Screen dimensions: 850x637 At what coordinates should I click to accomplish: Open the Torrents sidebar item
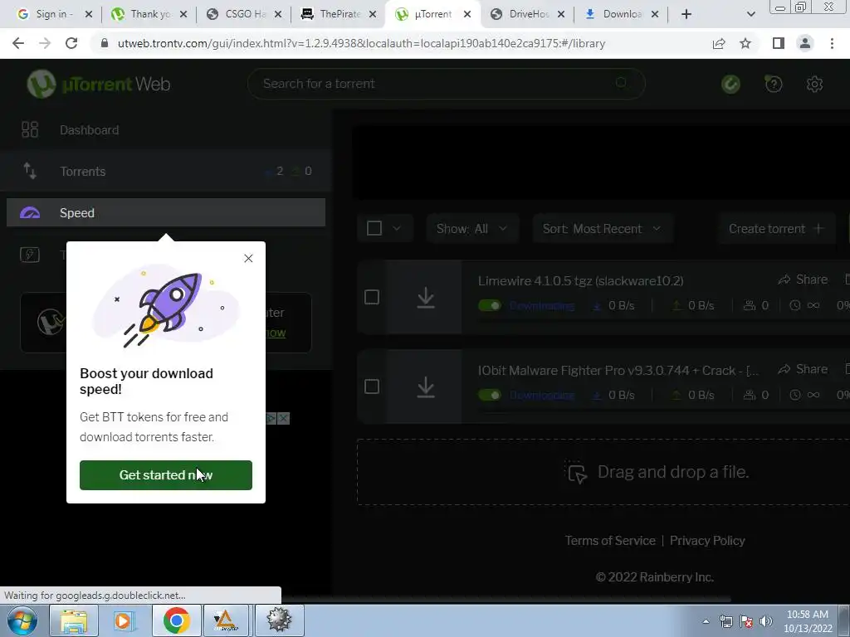(x=165, y=171)
